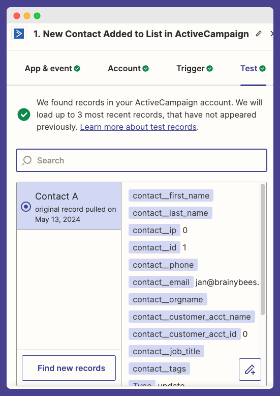This screenshot has width=280, height=396.
Task: Click the edit-plus icon button at bottom right
Action: click(x=250, y=369)
